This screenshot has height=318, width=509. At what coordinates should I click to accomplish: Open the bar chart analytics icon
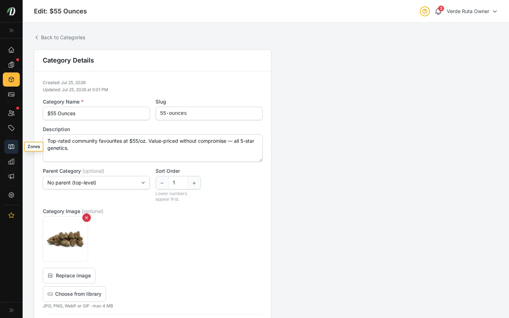tap(11, 161)
